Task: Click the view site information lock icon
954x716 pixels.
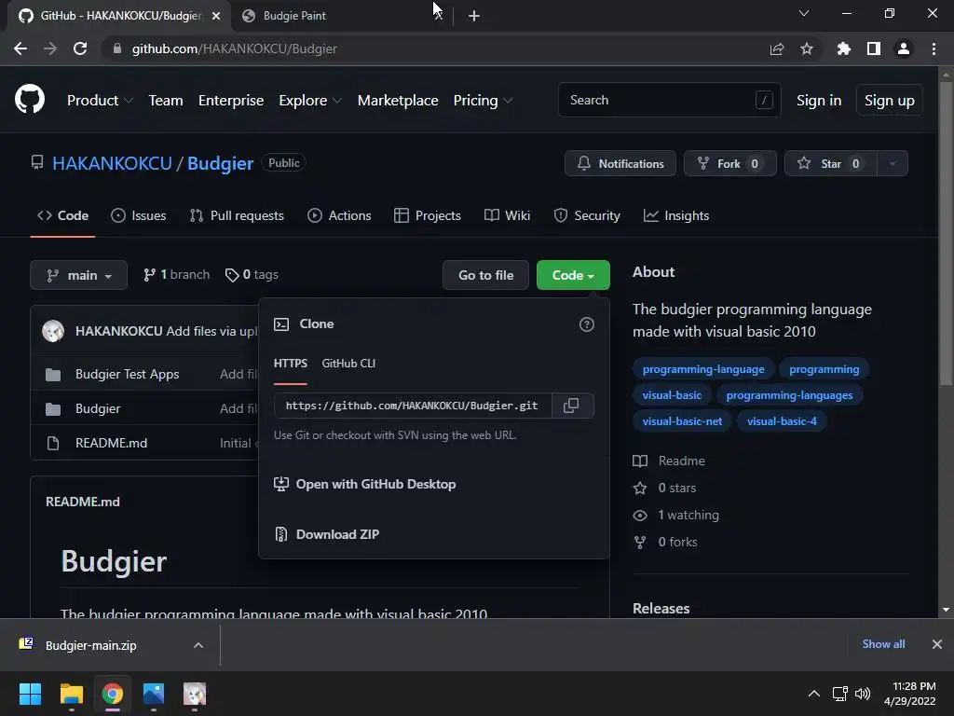Action: [x=117, y=48]
